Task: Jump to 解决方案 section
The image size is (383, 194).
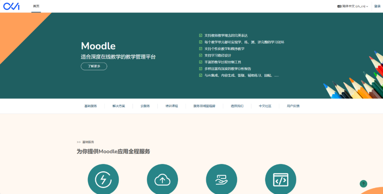Action: (119, 106)
